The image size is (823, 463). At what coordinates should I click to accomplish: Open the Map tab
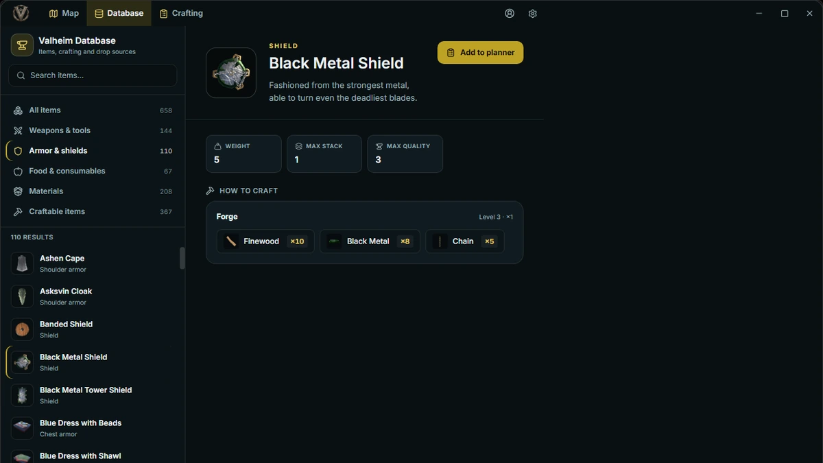coord(64,13)
